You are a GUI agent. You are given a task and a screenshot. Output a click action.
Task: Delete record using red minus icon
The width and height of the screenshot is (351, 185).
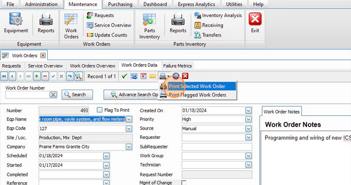point(45,76)
